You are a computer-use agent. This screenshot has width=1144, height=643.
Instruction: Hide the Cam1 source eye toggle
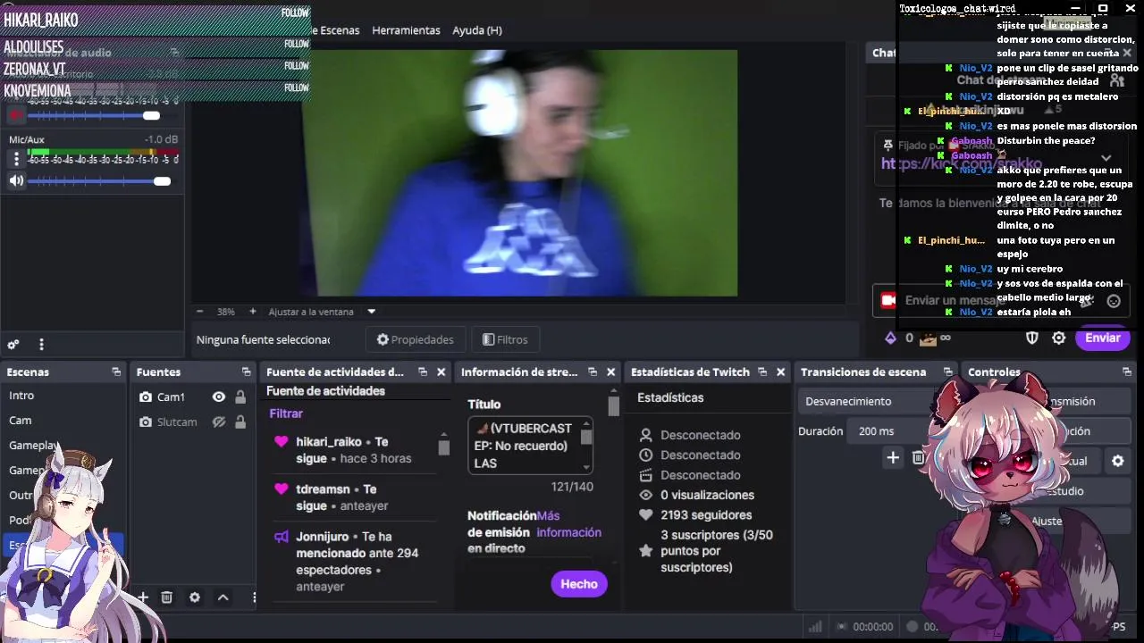[x=219, y=397]
